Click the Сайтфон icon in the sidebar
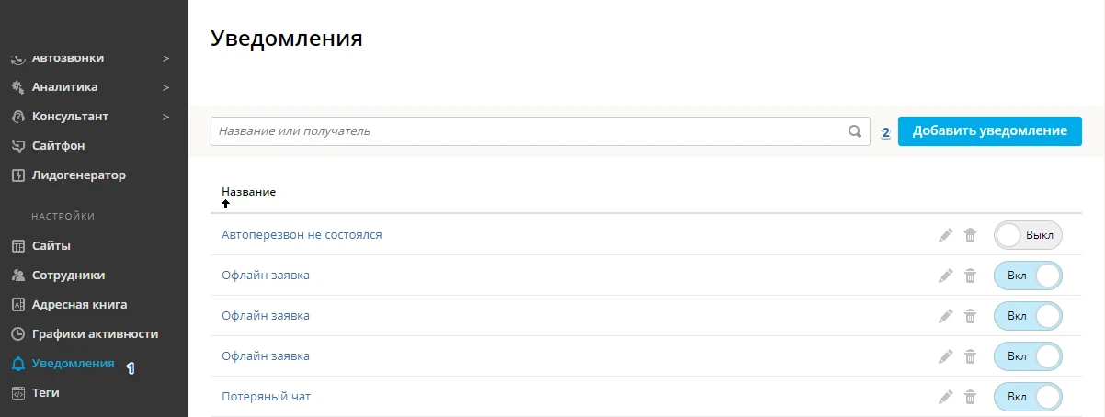Image resolution: width=1105 pixels, height=417 pixels. [17, 145]
